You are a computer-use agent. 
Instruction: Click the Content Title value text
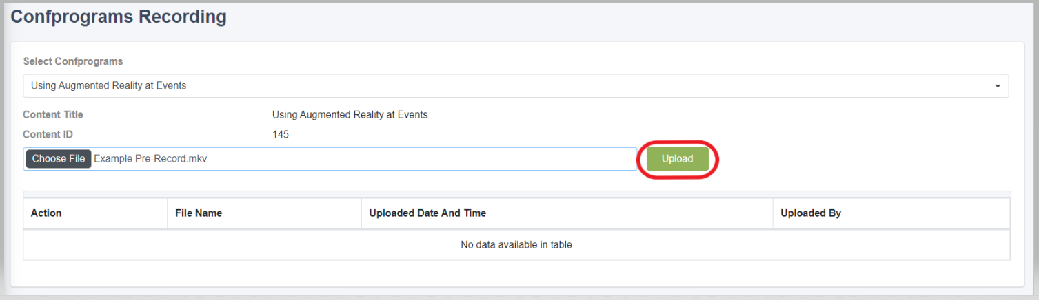(x=350, y=115)
